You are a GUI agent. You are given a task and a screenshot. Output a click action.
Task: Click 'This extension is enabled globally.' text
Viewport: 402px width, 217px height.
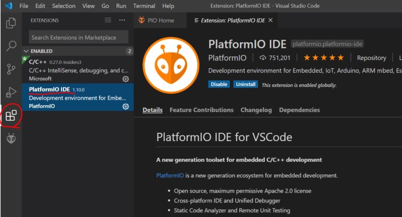(x=299, y=85)
